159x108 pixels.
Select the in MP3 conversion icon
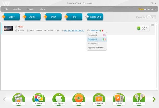click(x=139, y=99)
